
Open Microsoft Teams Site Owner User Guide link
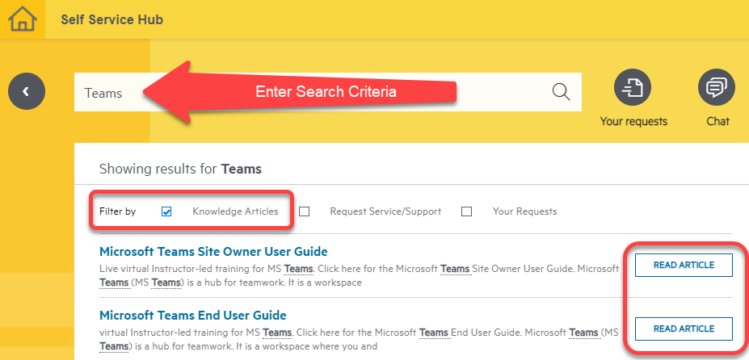213,251
